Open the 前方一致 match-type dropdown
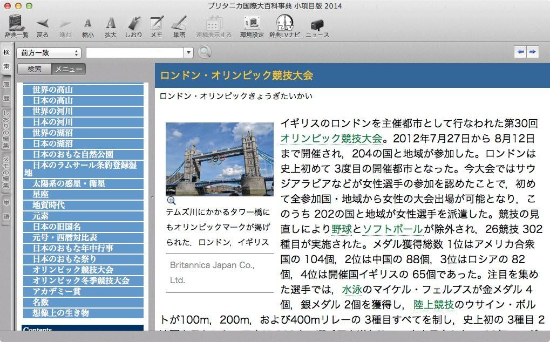 point(49,53)
